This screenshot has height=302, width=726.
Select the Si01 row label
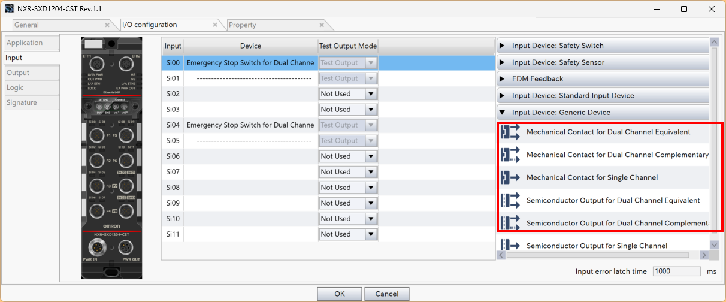(173, 78)
